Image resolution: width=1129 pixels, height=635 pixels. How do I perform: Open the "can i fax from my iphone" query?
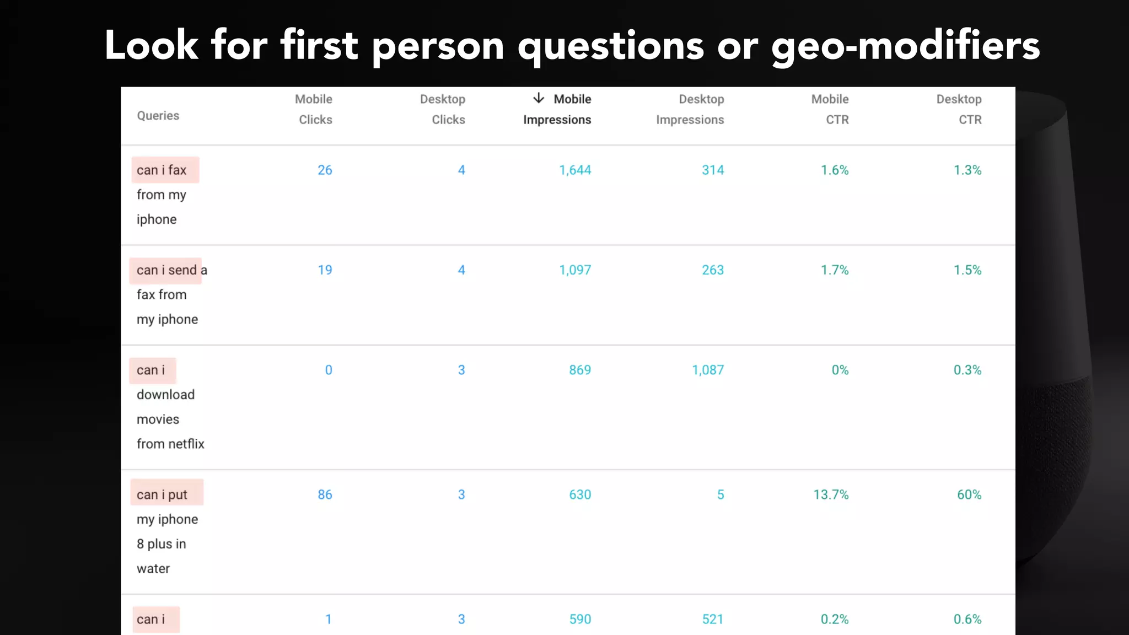[x=162, y=195]
